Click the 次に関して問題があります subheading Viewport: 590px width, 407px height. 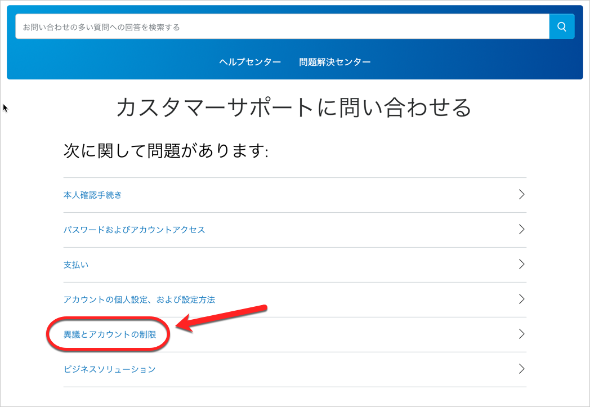pyautogui.click(x=166, y=151)
